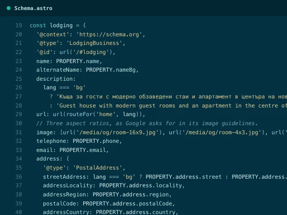Click 'const lodging = {' declaration
This screenshot has width=287, height=215.
[58, 25]
